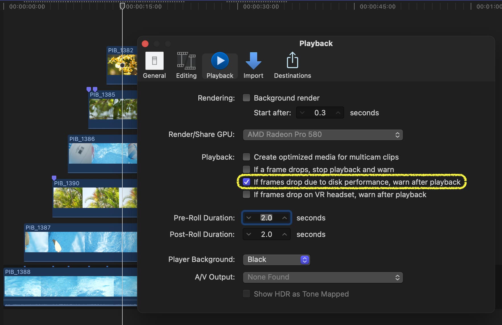Click the timeline ruler at 00:00:30:00

261,7
